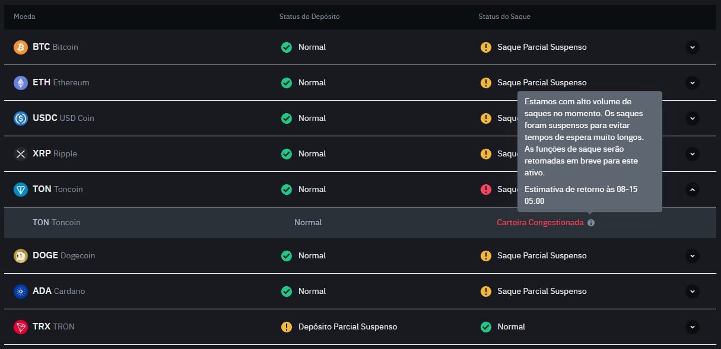This screenshot has width=721, height=349.
Task: Click BTC deposit green checkmark icon
Action: (287, 47)
